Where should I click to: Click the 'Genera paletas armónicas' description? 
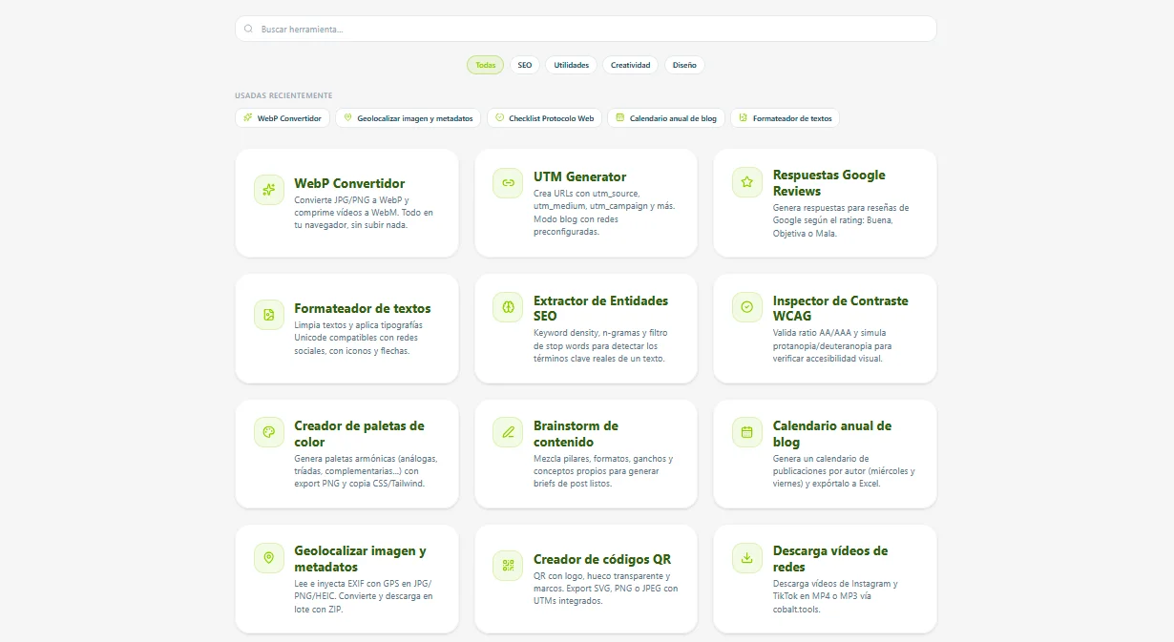[x=367, y=470]
